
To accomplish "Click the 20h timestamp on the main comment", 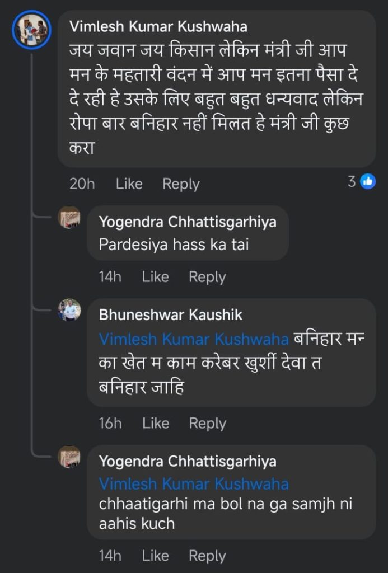I will click(x=82, y=184).
